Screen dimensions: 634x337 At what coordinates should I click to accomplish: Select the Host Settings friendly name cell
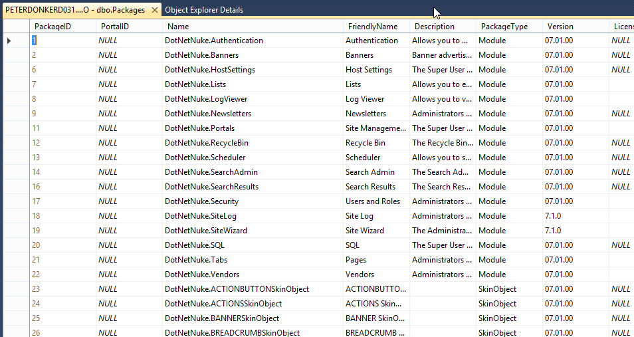pos(376,70)
